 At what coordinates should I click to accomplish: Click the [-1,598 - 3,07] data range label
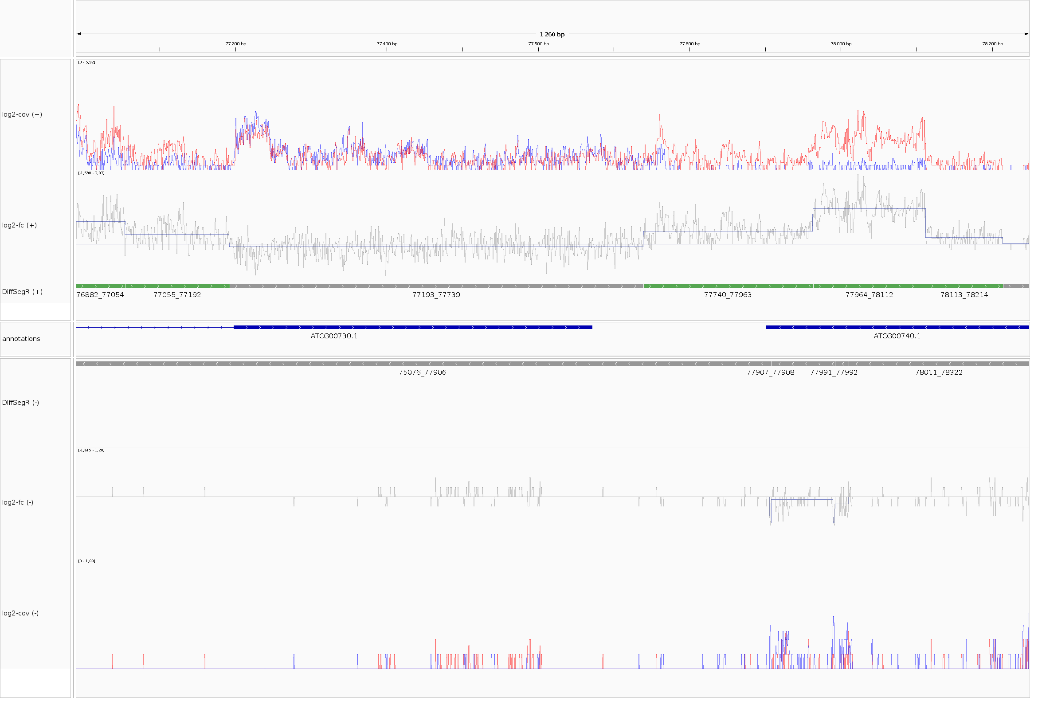click(91, 174)
